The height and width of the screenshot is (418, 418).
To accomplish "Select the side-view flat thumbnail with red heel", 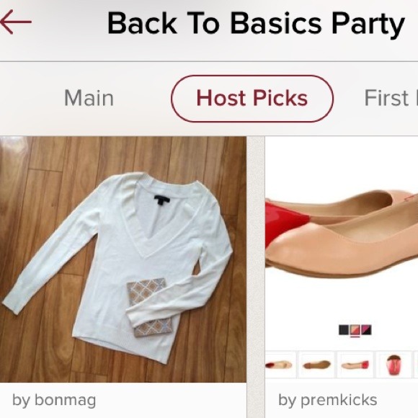I will pyautogui.click(x=355, y=365).
